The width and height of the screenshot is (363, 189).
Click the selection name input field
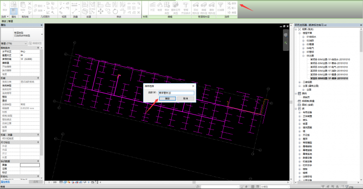pos(176,93)
